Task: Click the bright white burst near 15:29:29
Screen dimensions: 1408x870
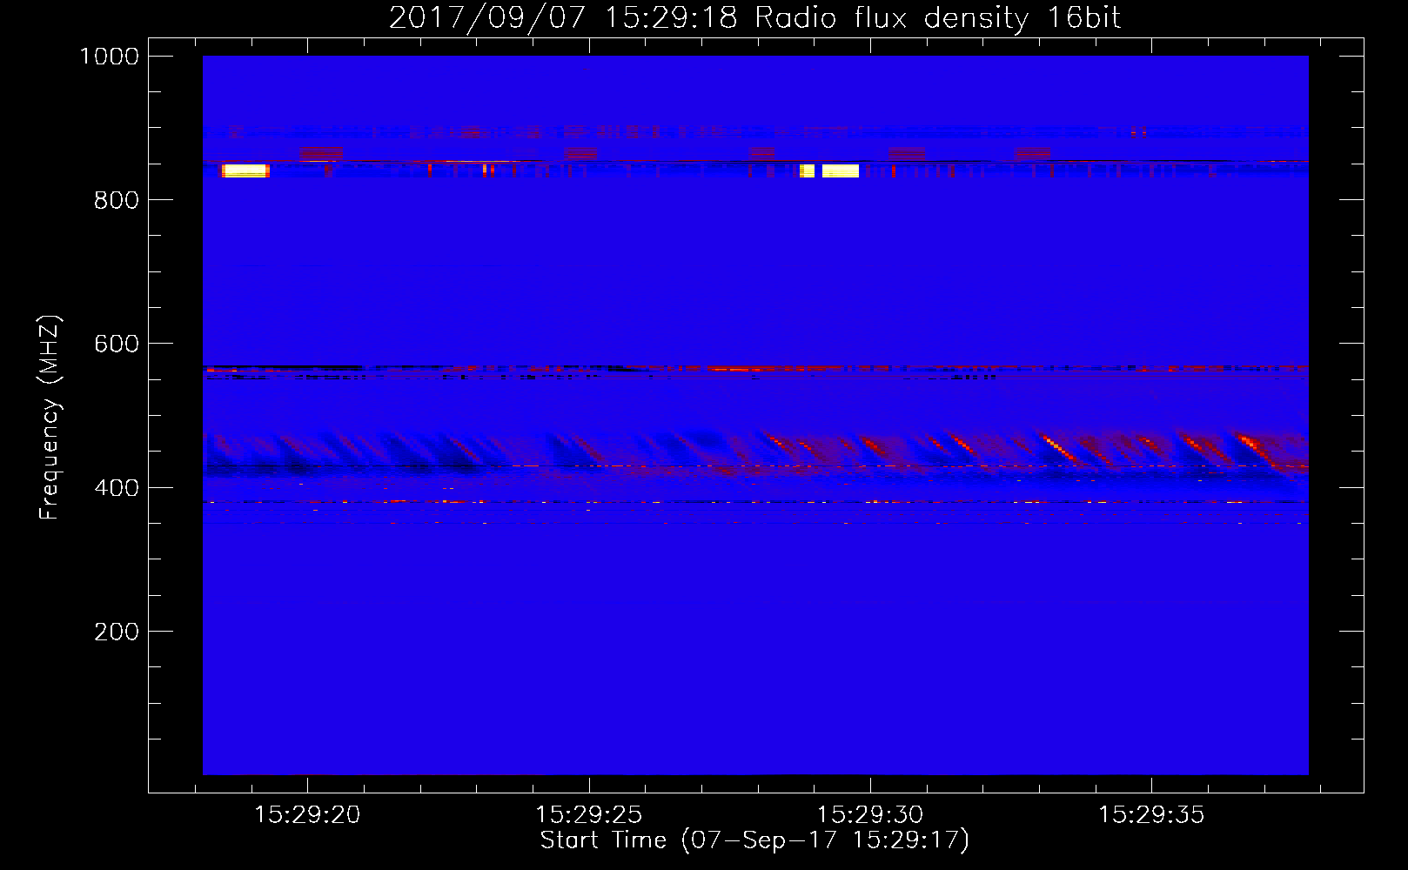Action: [x=829, y=171]
